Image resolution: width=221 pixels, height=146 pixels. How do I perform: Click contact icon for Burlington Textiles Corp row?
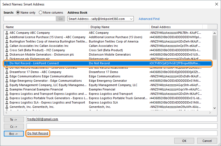click(7, 42)
